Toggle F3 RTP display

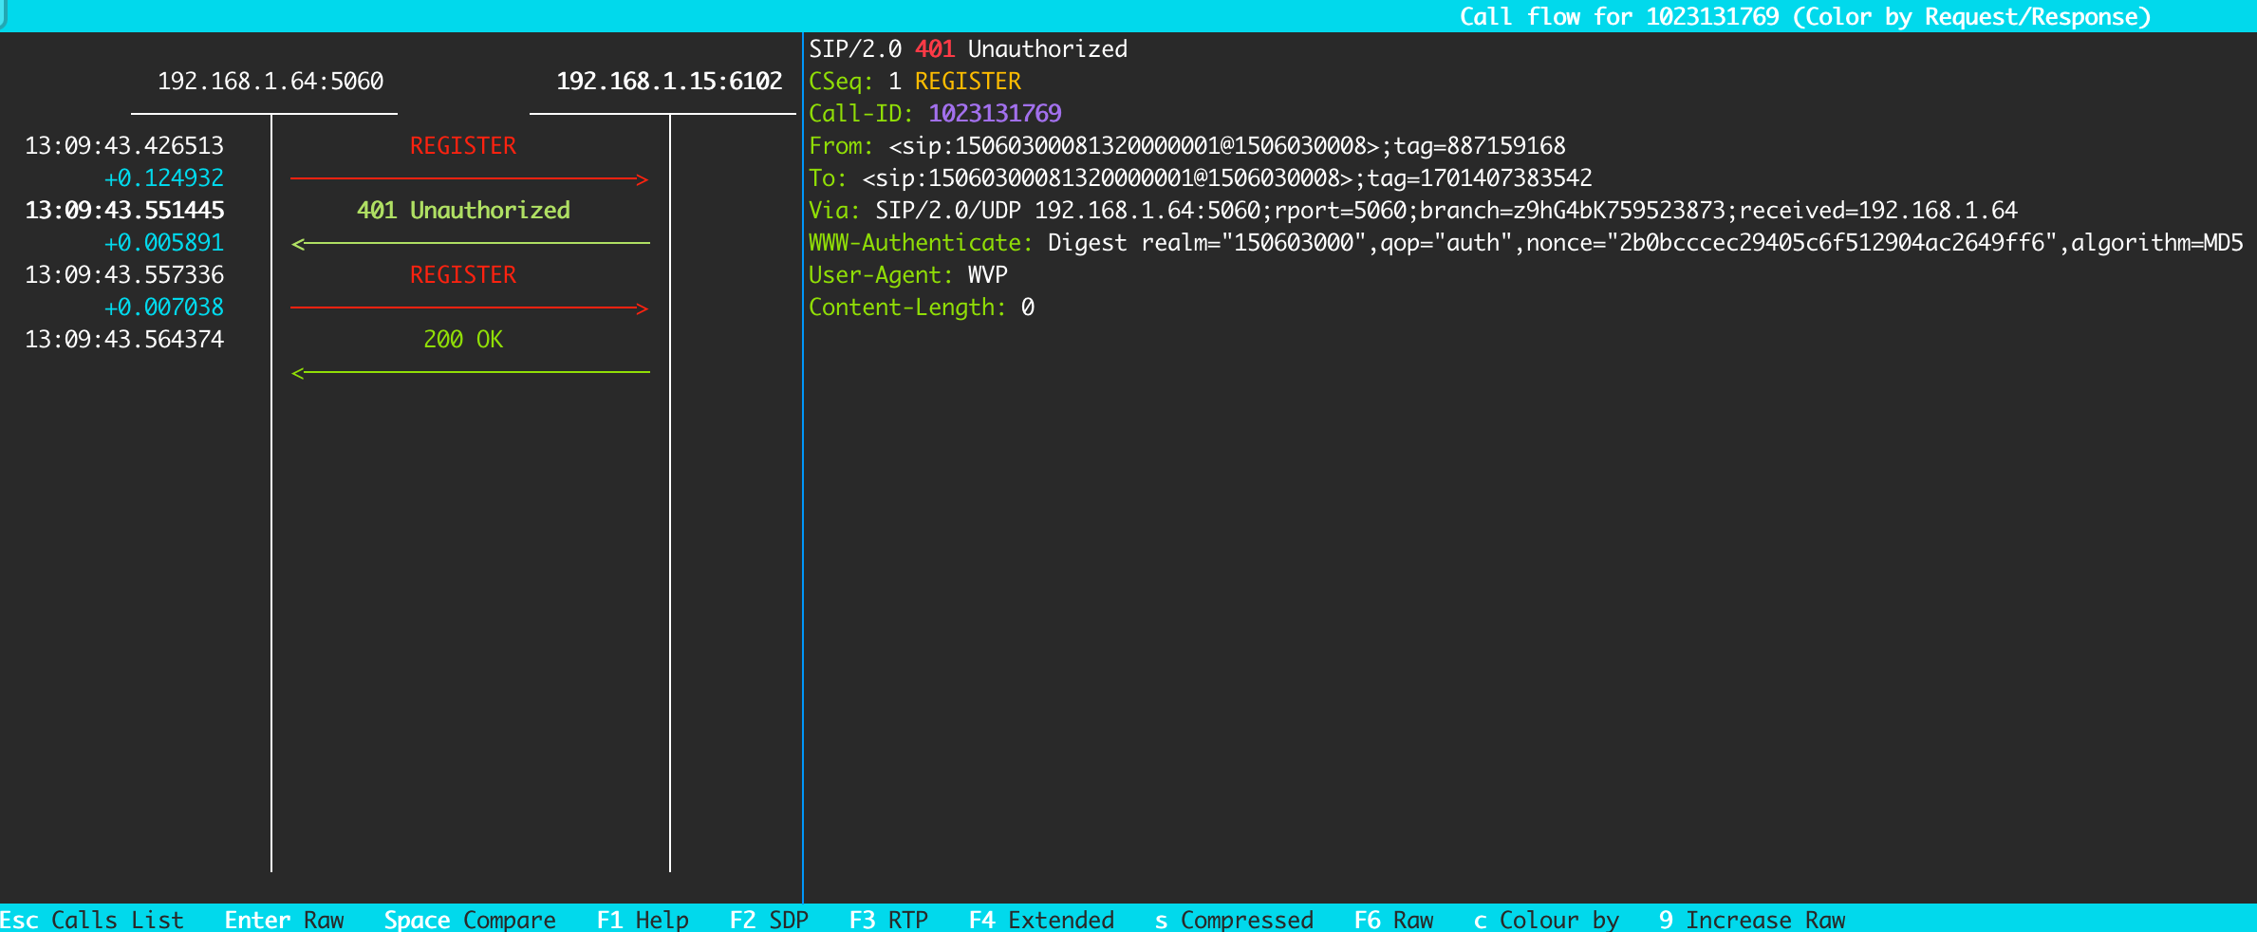888,920
